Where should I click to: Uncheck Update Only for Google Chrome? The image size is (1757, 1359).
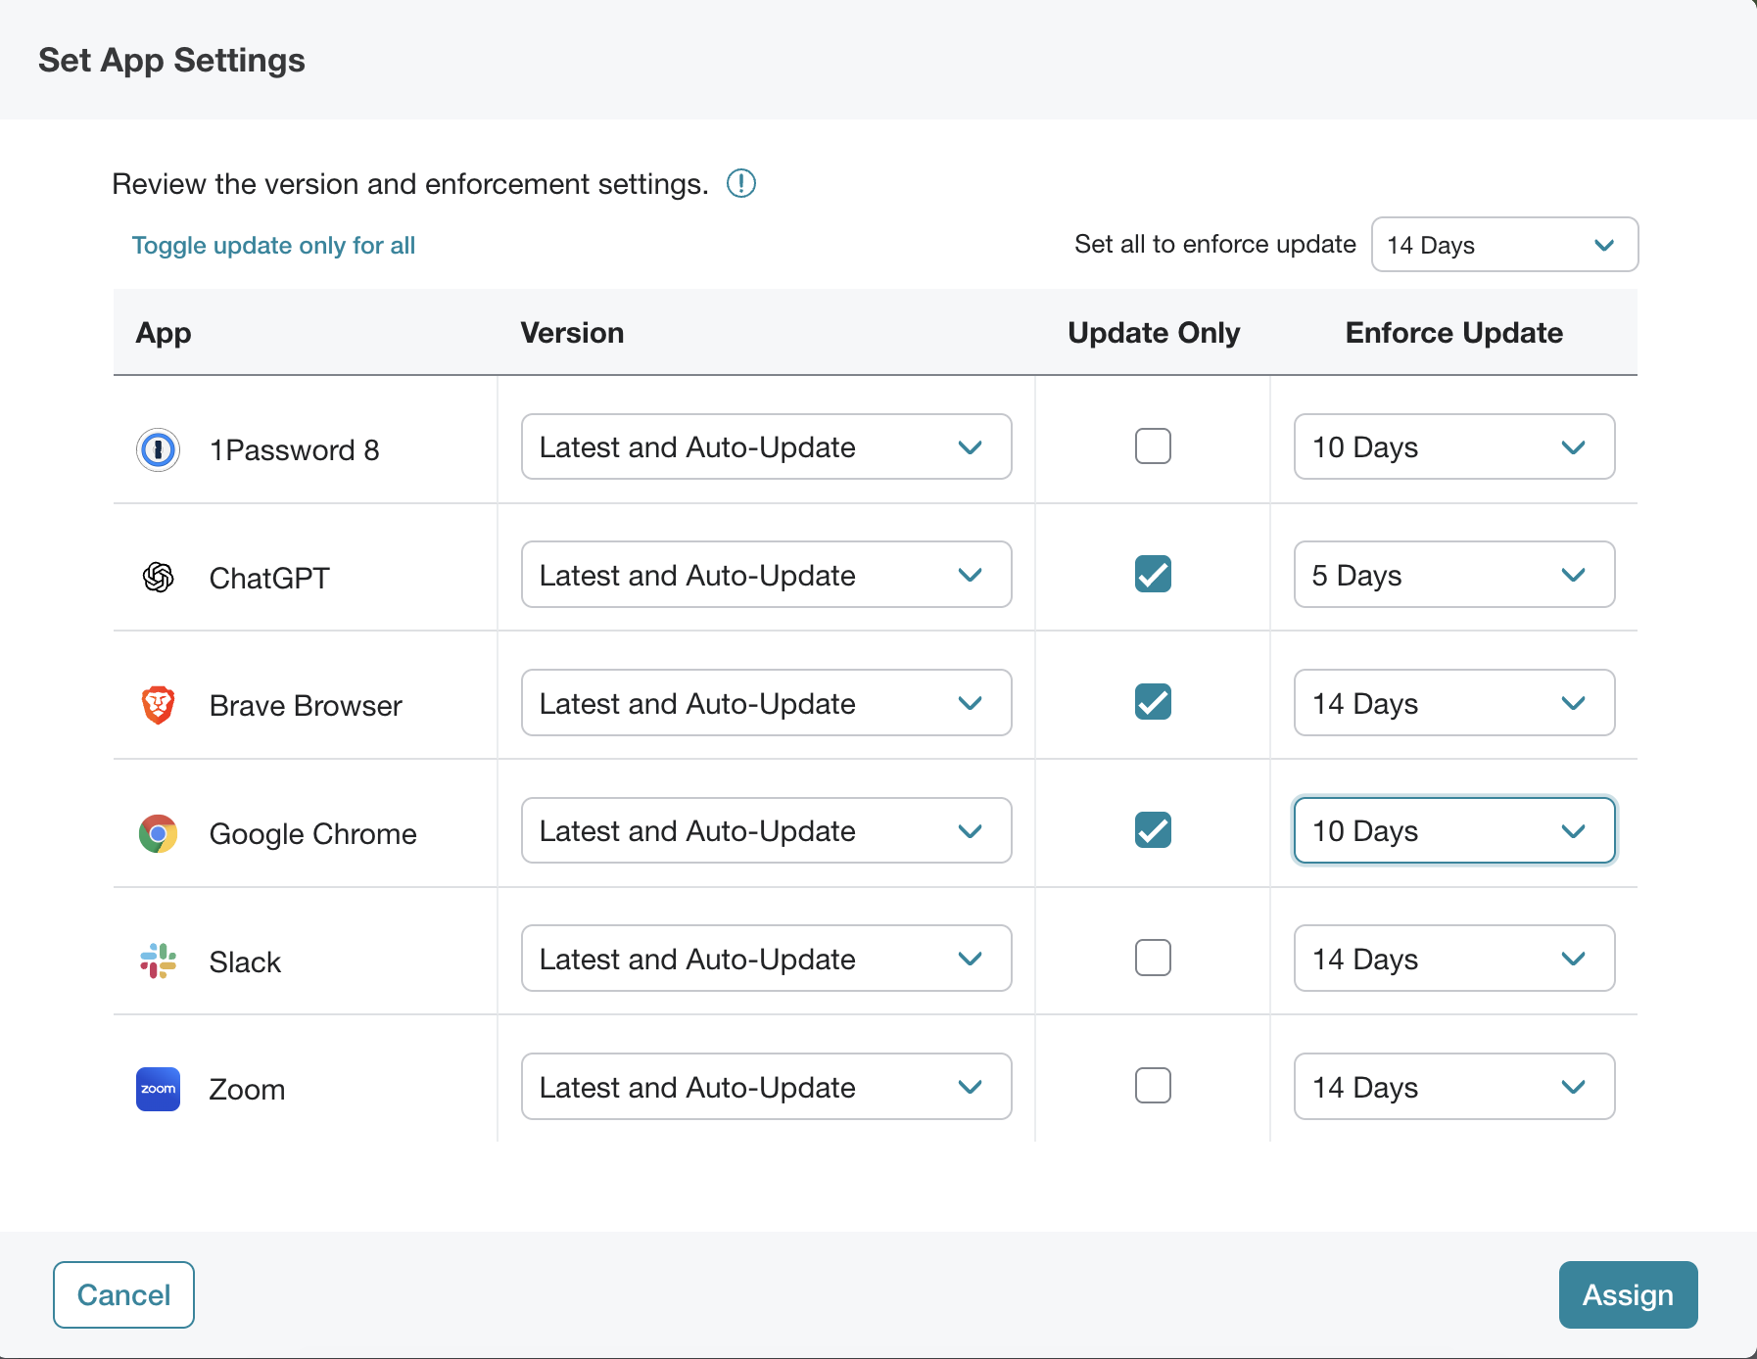point(1153,830)
